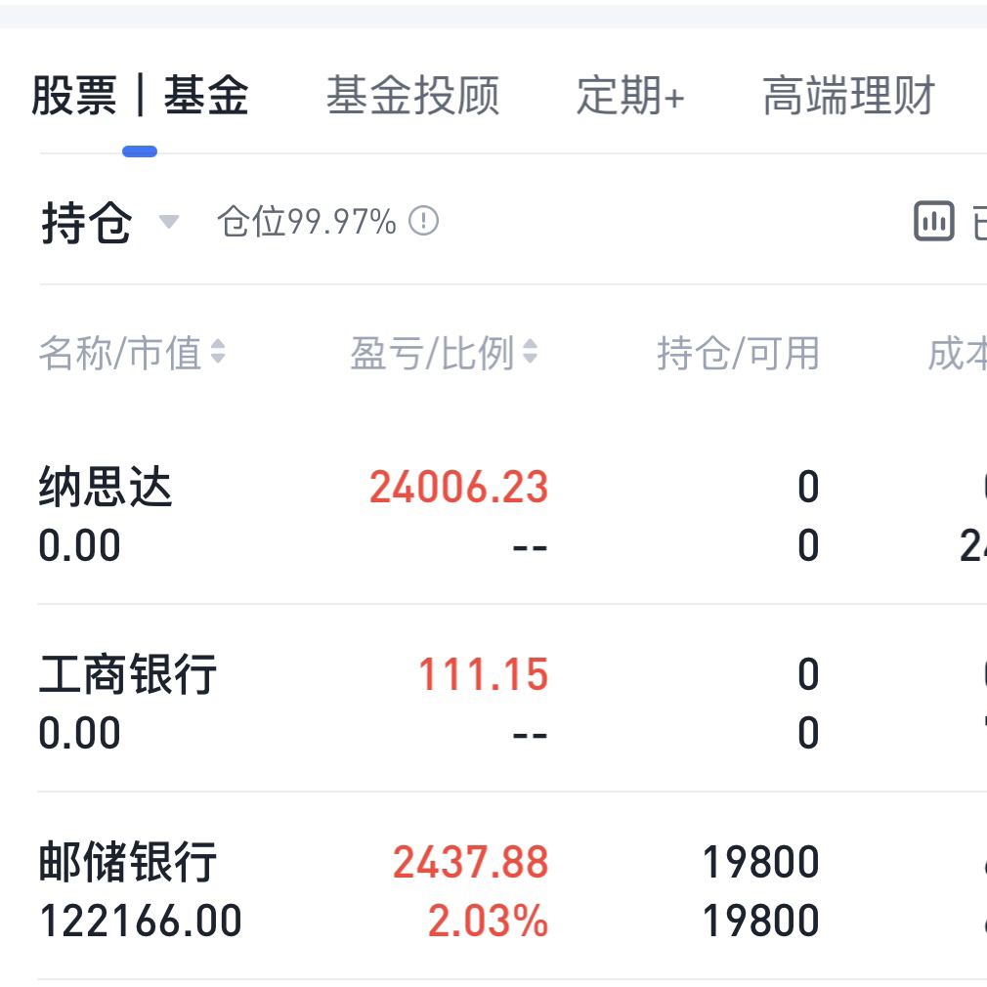Click the 仓位99.97% position text
Image resolution: width=987 pixels, height=987 pixels.
coord(306,222)
